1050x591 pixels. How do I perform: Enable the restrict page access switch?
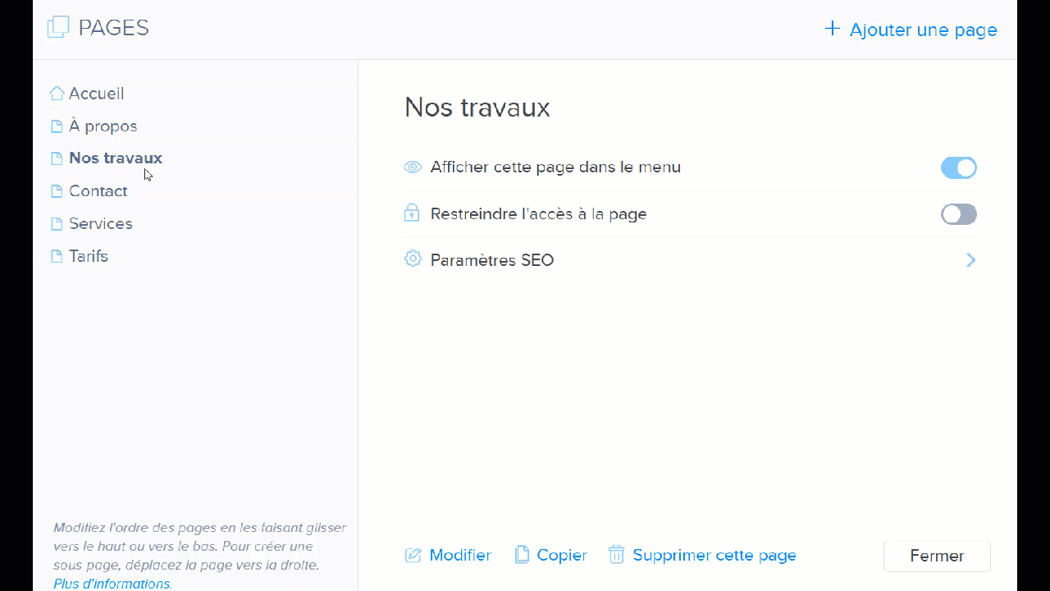(x=958, y=214)
